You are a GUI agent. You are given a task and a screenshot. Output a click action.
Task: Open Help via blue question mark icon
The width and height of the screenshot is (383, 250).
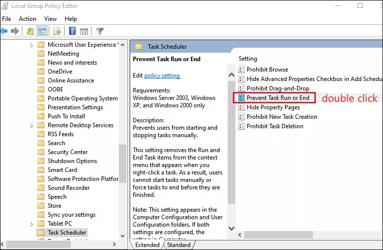72,31
